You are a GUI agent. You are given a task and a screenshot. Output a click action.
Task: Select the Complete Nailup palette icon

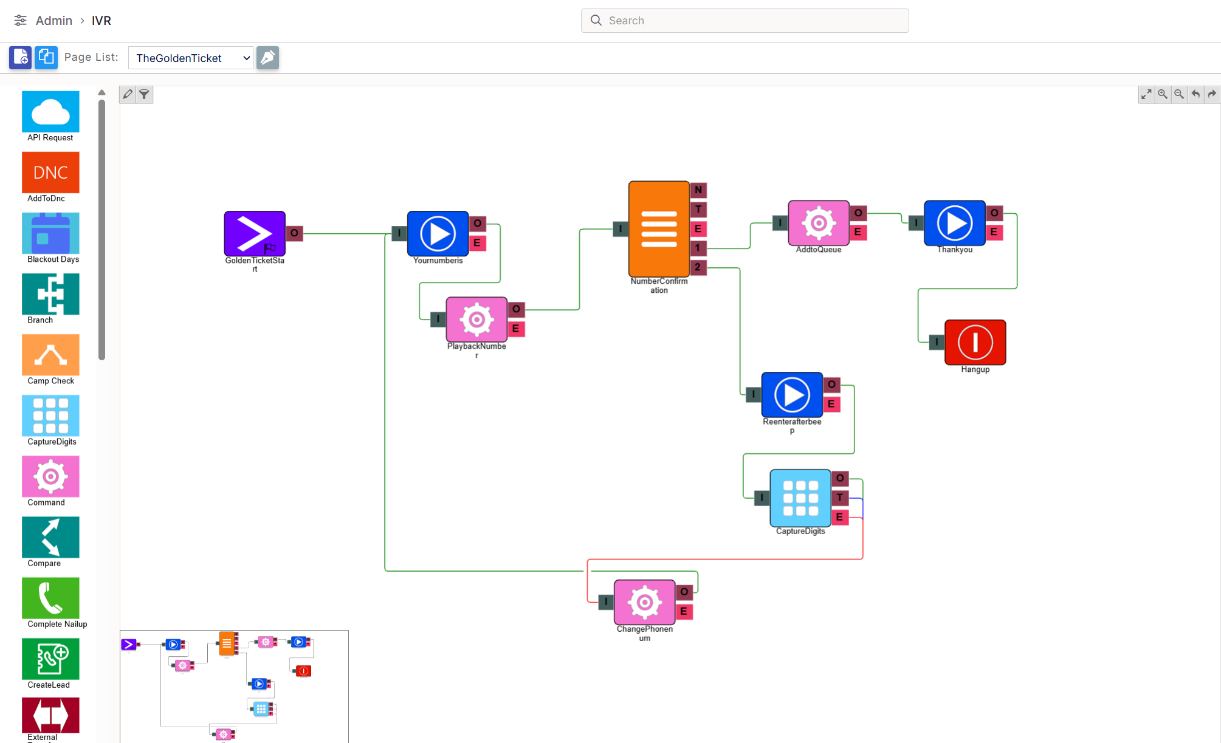[50, 598]
